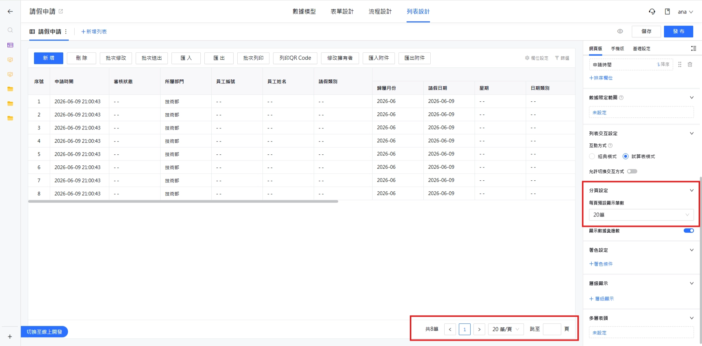Go to the previous page arrow
702x346 pixels.
450,329
